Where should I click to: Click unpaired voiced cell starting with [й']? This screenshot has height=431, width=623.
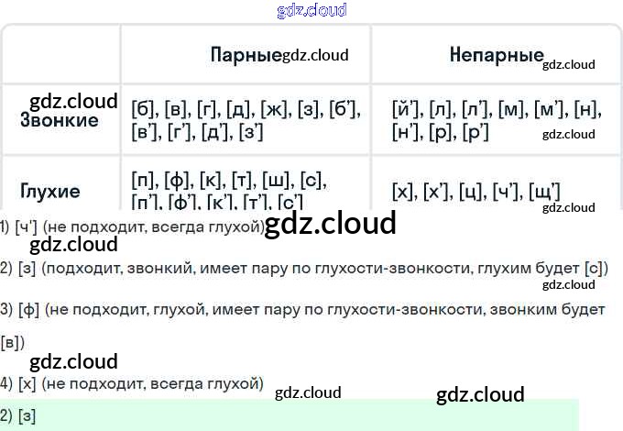point(495,120)
